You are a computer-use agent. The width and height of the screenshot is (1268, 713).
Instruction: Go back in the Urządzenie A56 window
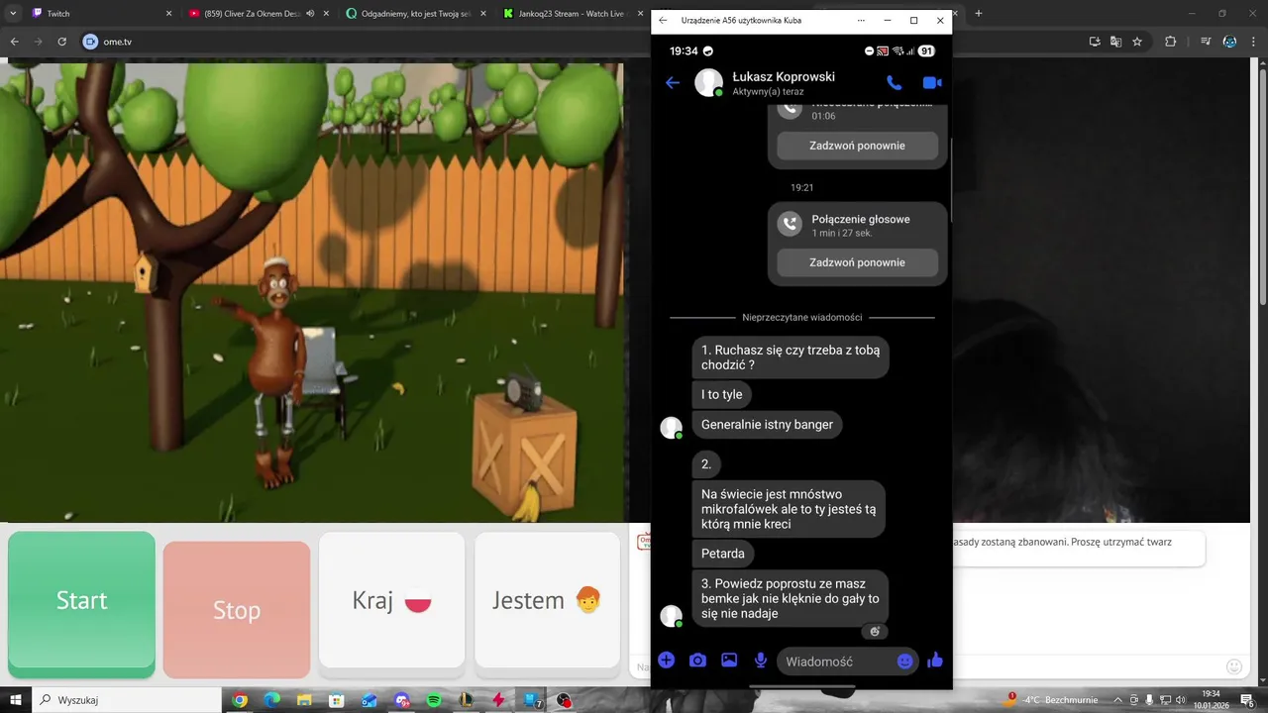pos(663,20)
